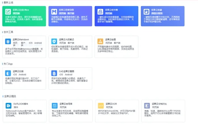Click 网页端 under 坚果云文档对比
The height and width of the screenshot is (124, 198).
pyautogui.click(x=155, y=107)
